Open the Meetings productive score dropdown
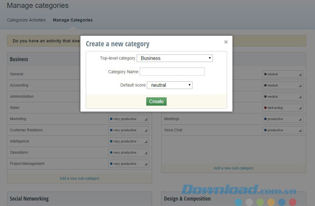This screenshot has height=206, width=315. 283,119
